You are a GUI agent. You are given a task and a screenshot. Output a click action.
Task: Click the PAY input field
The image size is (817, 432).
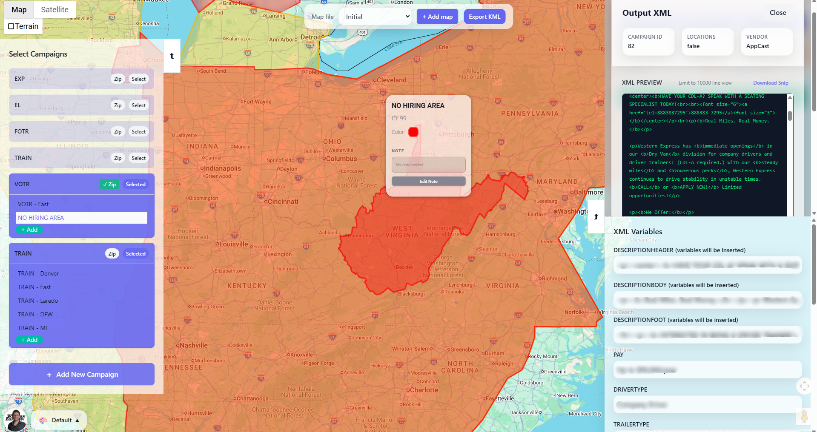coord(707,369)
